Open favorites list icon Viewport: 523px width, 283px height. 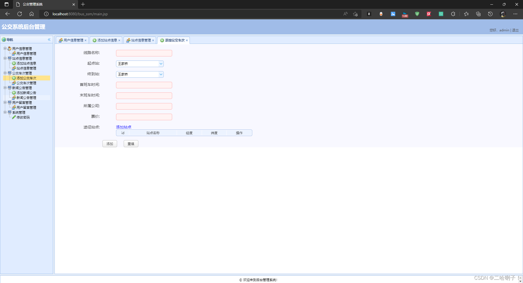click(x=466, y=14)
